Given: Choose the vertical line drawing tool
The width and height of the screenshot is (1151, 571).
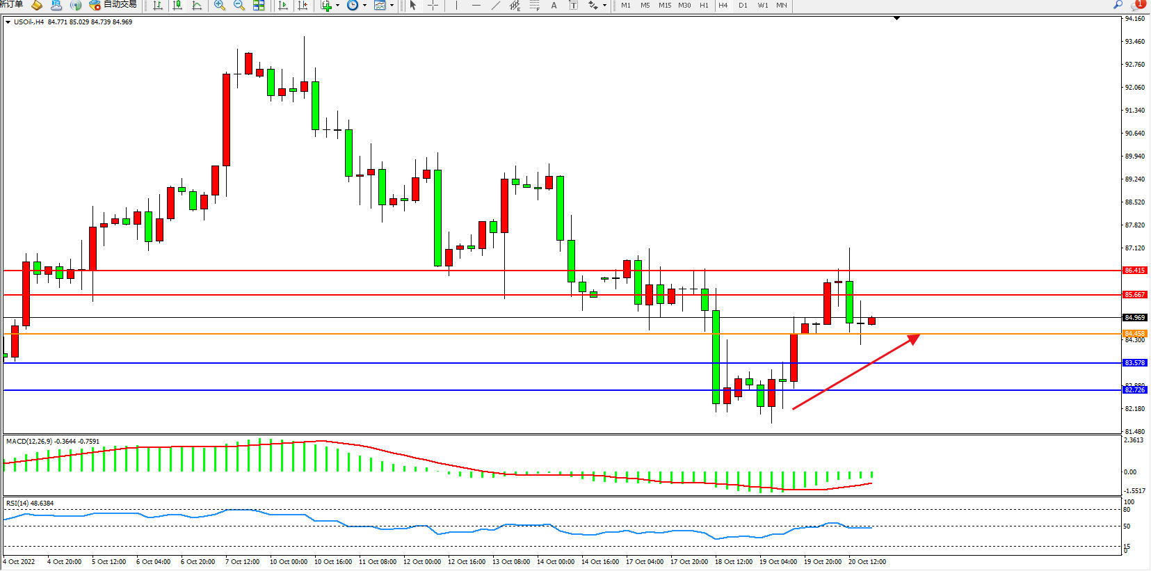Looking at the screenshot, I should (456, 6).
